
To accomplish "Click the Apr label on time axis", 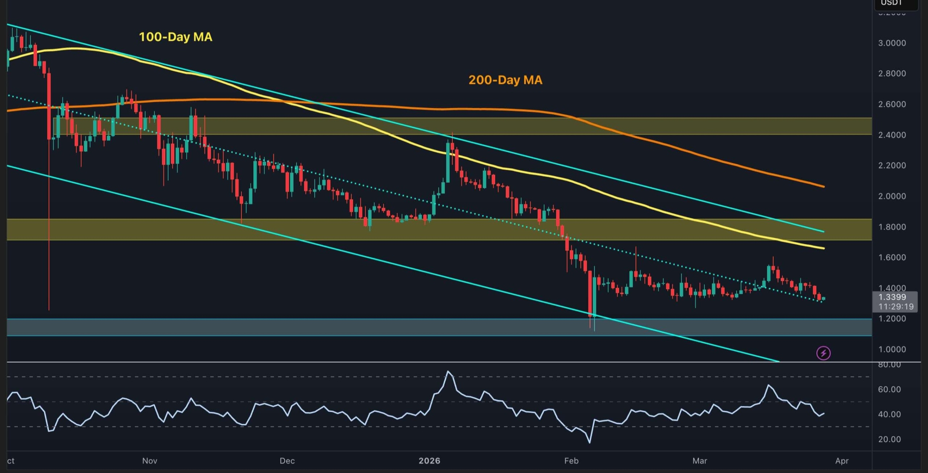I will (x=842, y=461).
